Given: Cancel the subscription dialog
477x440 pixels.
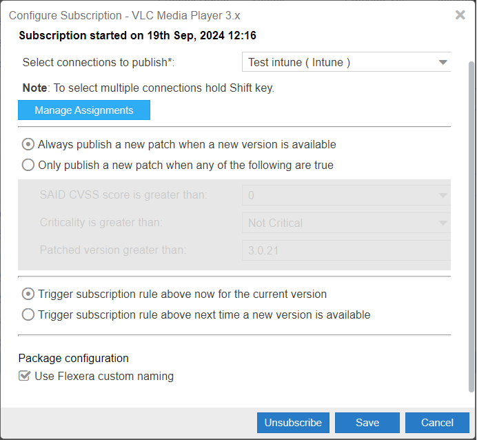Looking at the screenshot, I should pyautogui.click(x=437, y=423).
